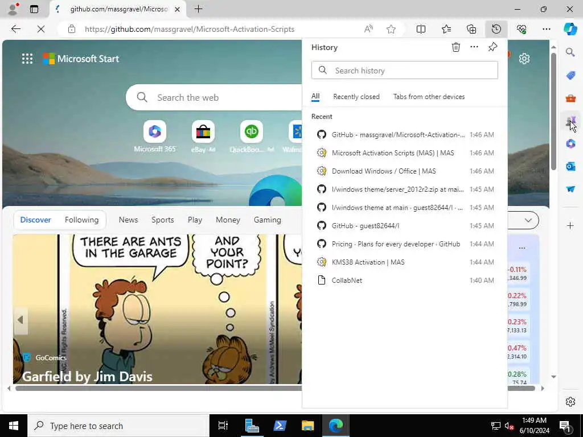Open history entry Microsoft Activation Scripts (MAS)

[405, 152]
